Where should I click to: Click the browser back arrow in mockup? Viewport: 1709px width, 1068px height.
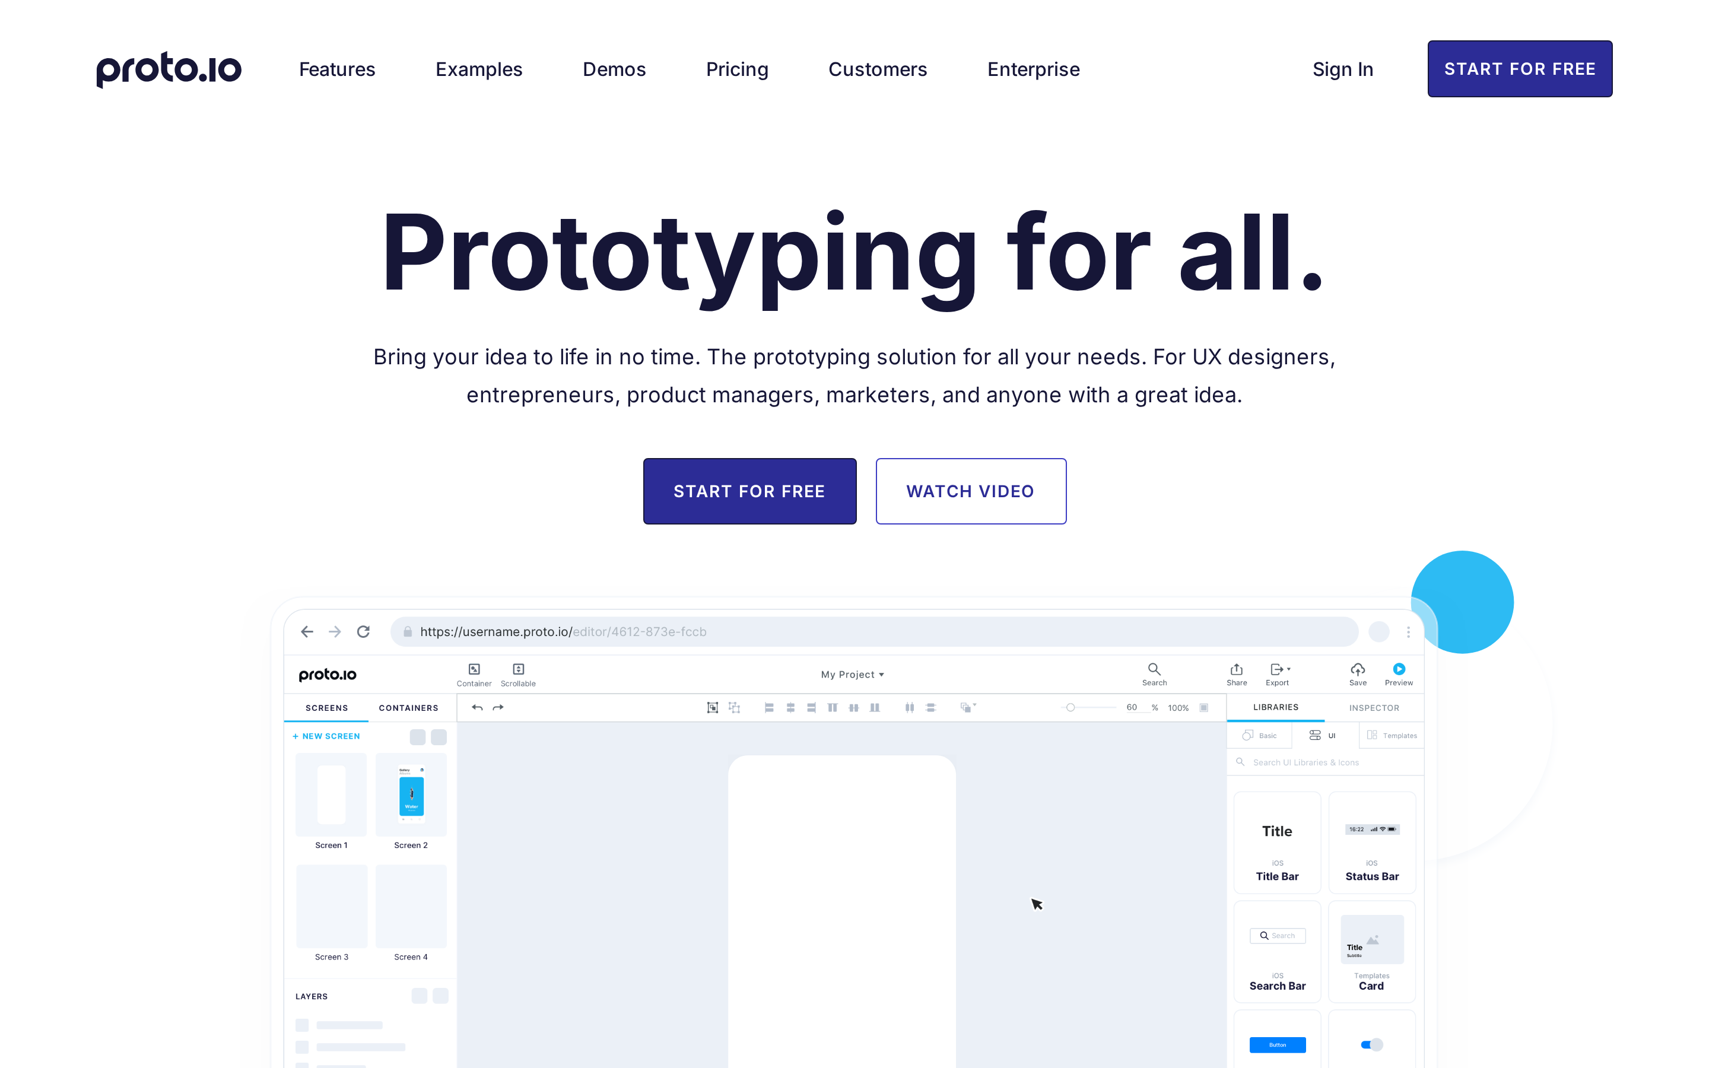tap(307, 631)
